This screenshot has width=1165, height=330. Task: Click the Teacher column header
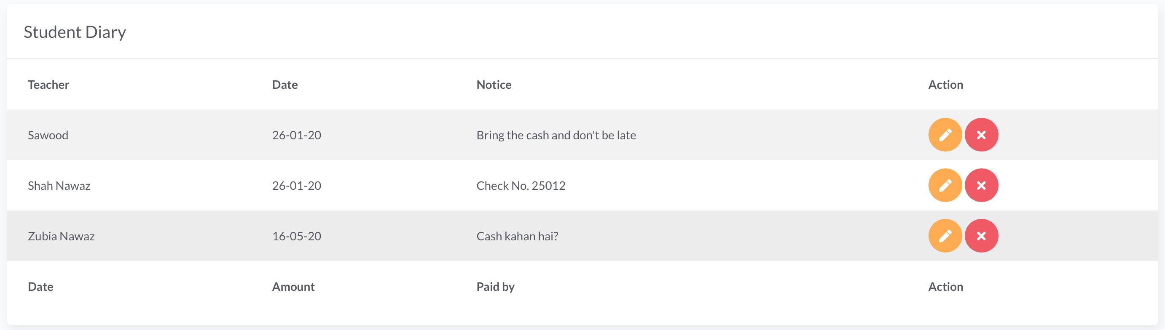coord(48,85)
